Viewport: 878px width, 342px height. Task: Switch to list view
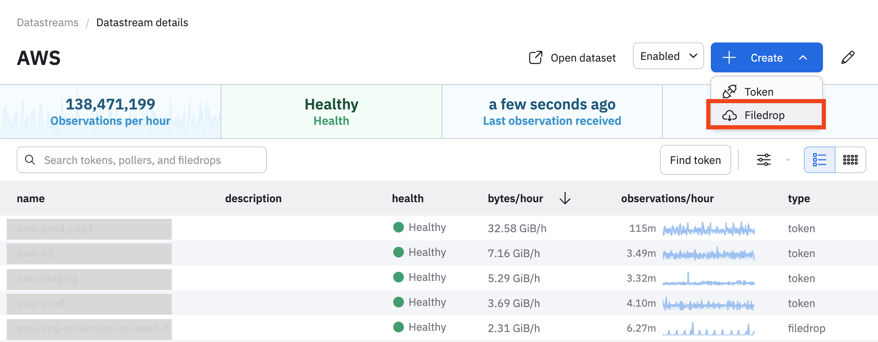click(819, 160)
